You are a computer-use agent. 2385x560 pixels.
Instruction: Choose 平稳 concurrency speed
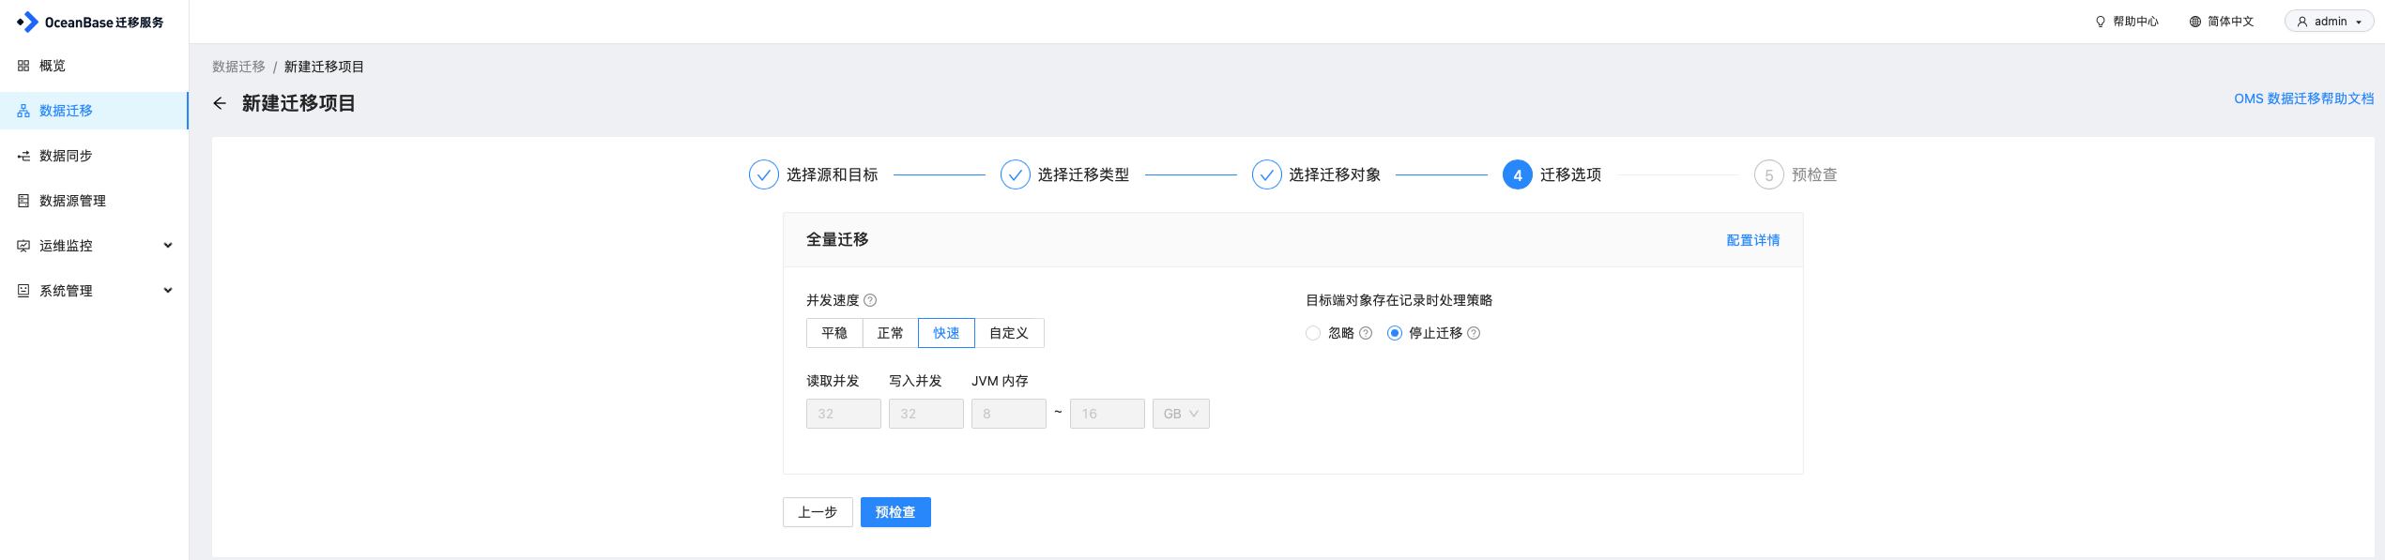(x=834, y=333)
